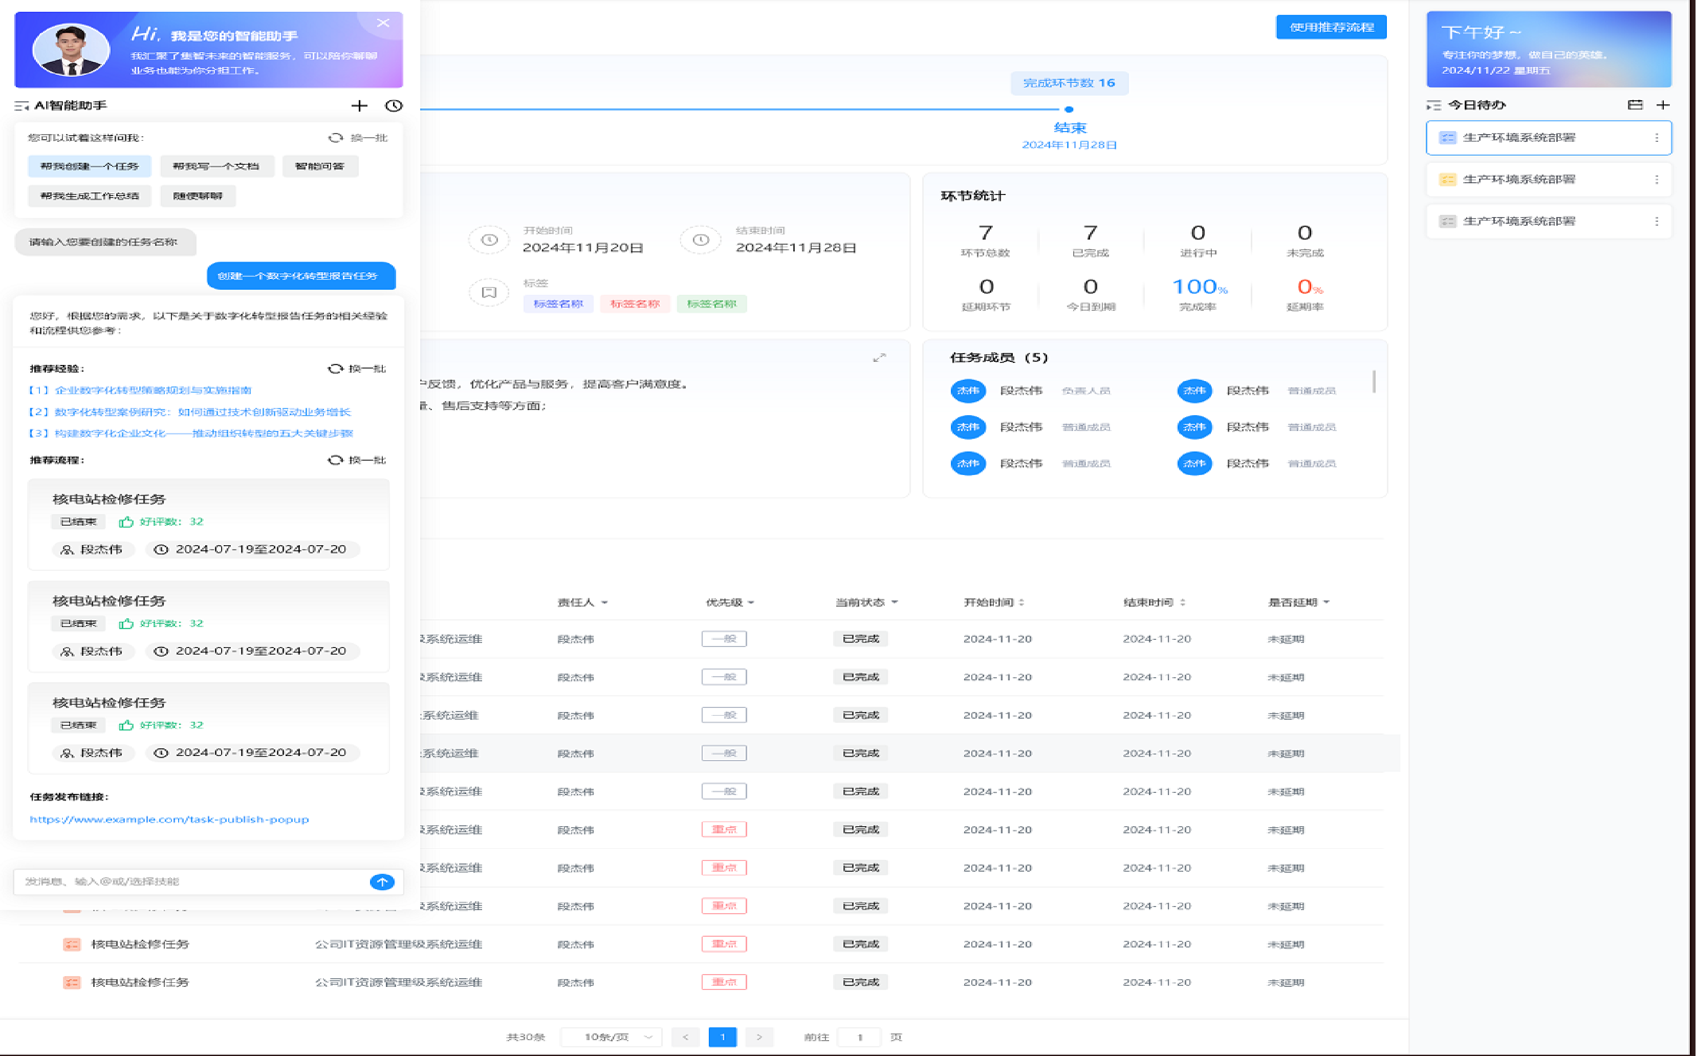Image resolution: width=1696 pixels, height=1056 pixels.
Task: Expand the description panel with expand icon
Action: tap(879, 358)
